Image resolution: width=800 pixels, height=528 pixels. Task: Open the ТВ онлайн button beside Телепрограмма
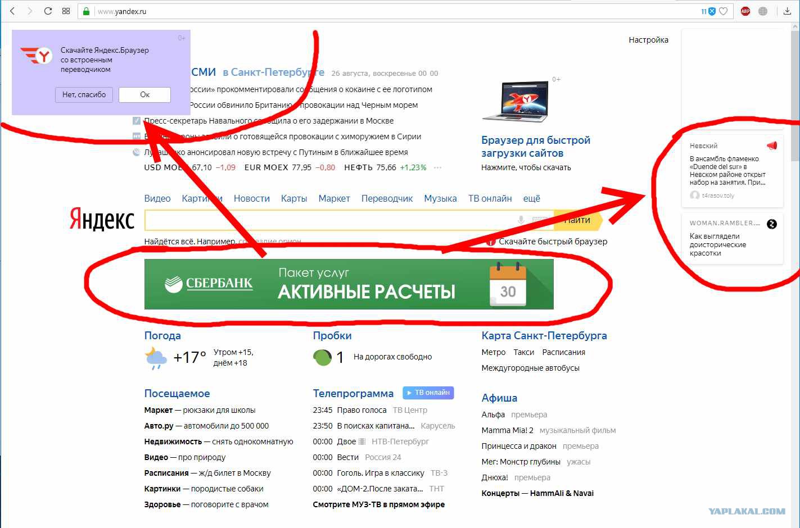[428, 393]
